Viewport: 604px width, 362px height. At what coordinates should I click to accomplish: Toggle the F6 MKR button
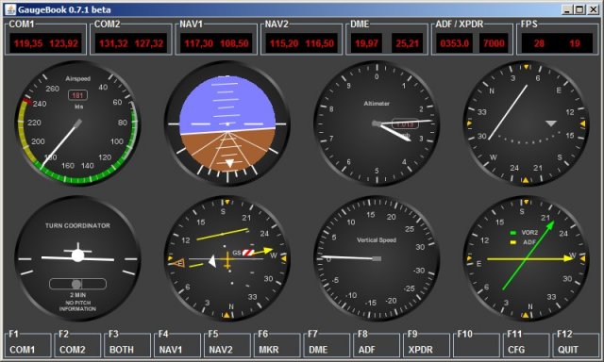point(277,345)
